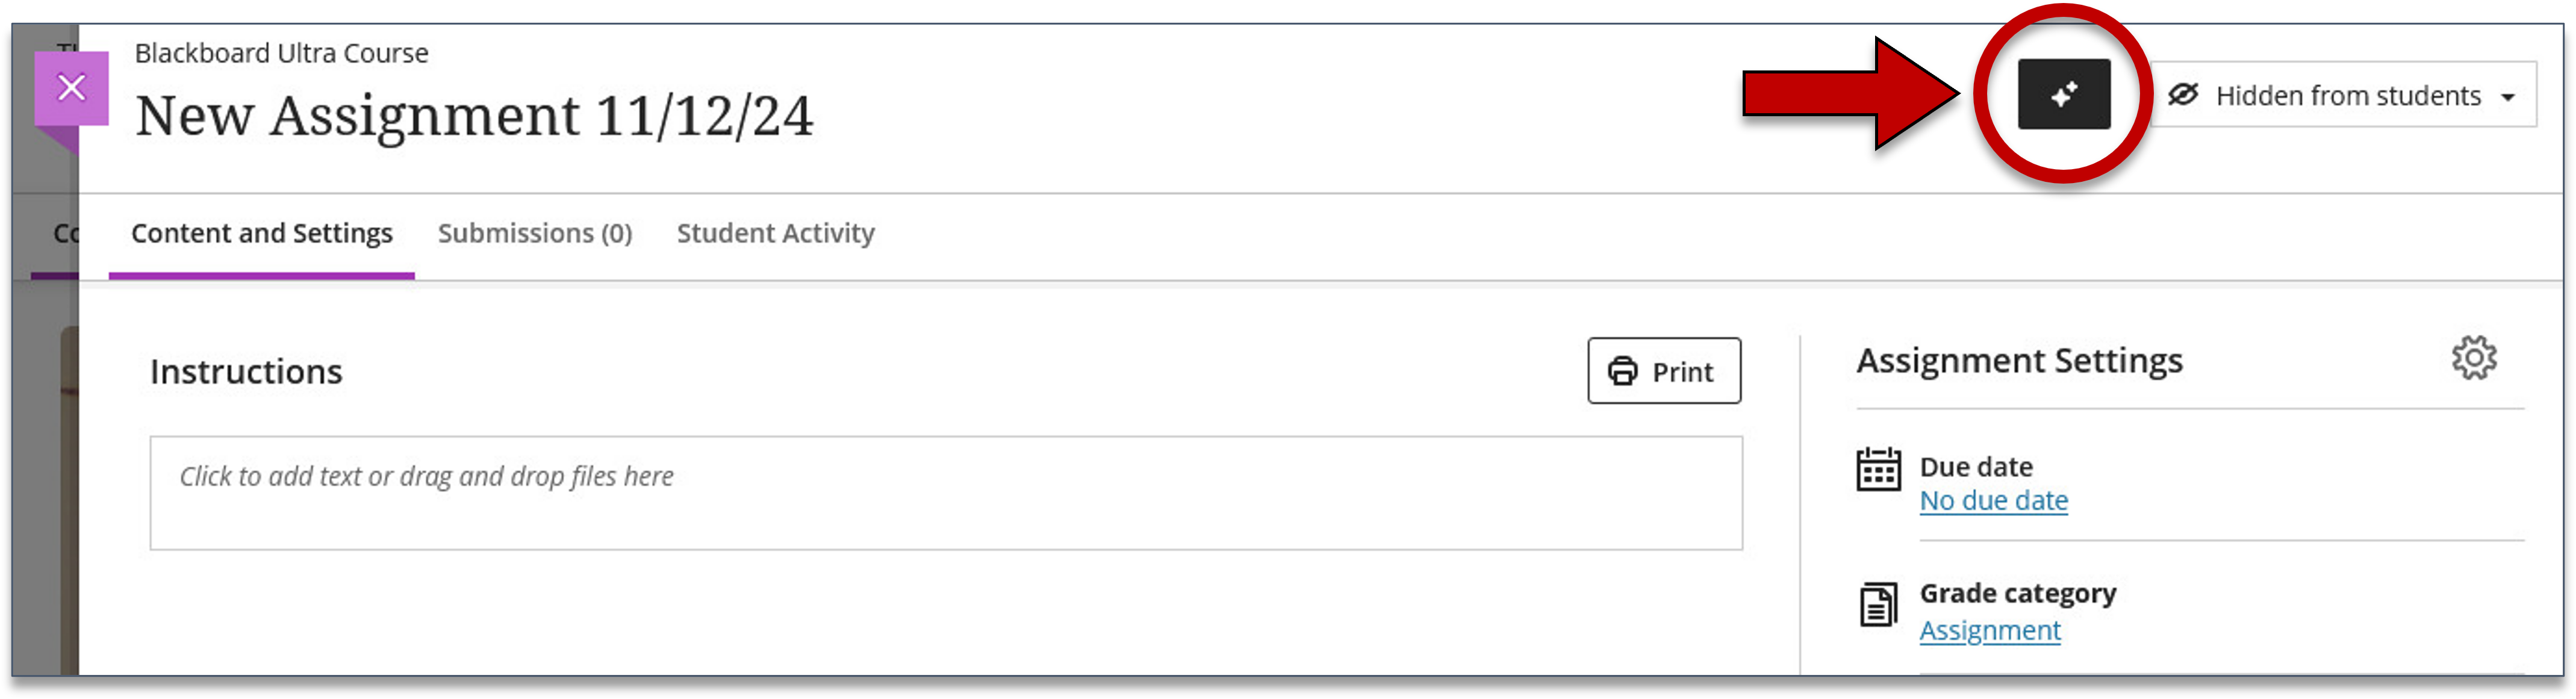Open the No due date link

coord(1993,501)
